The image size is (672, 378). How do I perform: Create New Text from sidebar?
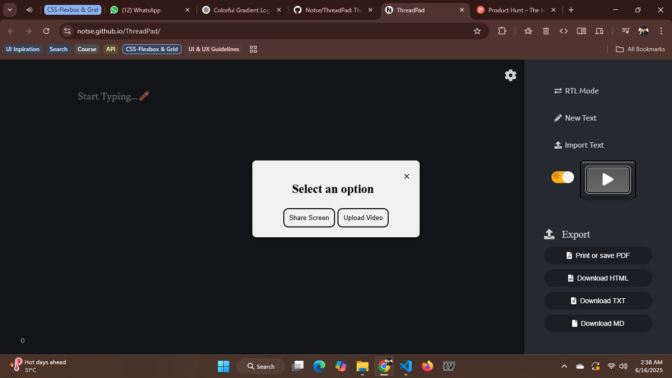click(x=576, y=118)
